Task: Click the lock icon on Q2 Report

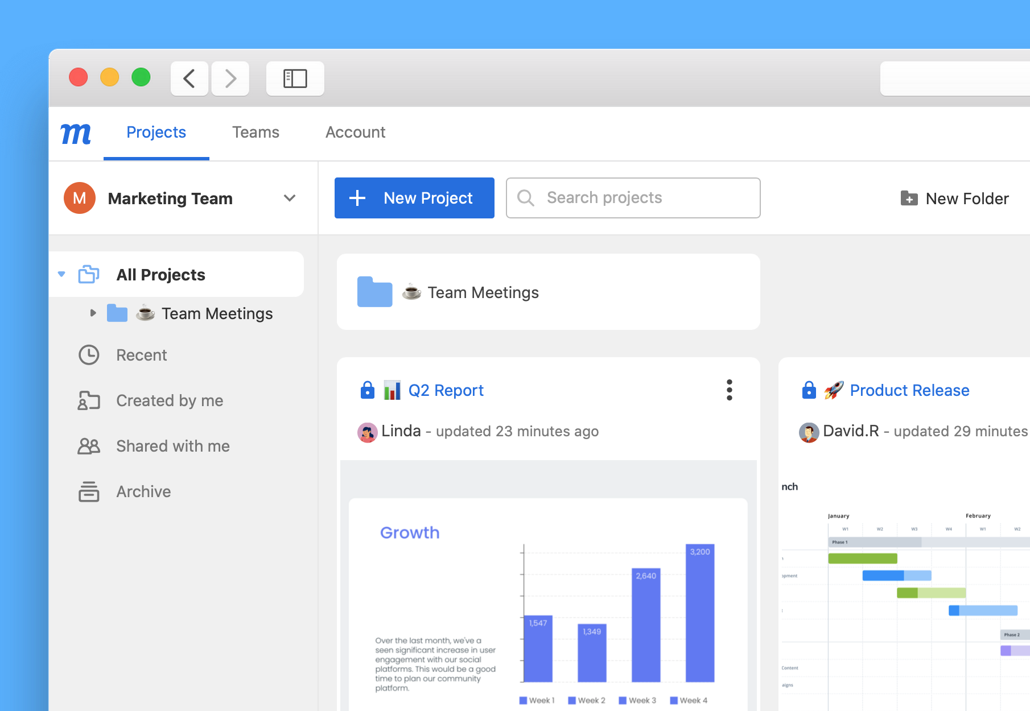Action: tap(368, 390)
